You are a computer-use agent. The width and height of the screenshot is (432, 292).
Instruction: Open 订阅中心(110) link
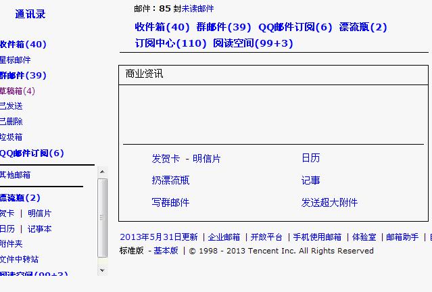click(170, 43)
